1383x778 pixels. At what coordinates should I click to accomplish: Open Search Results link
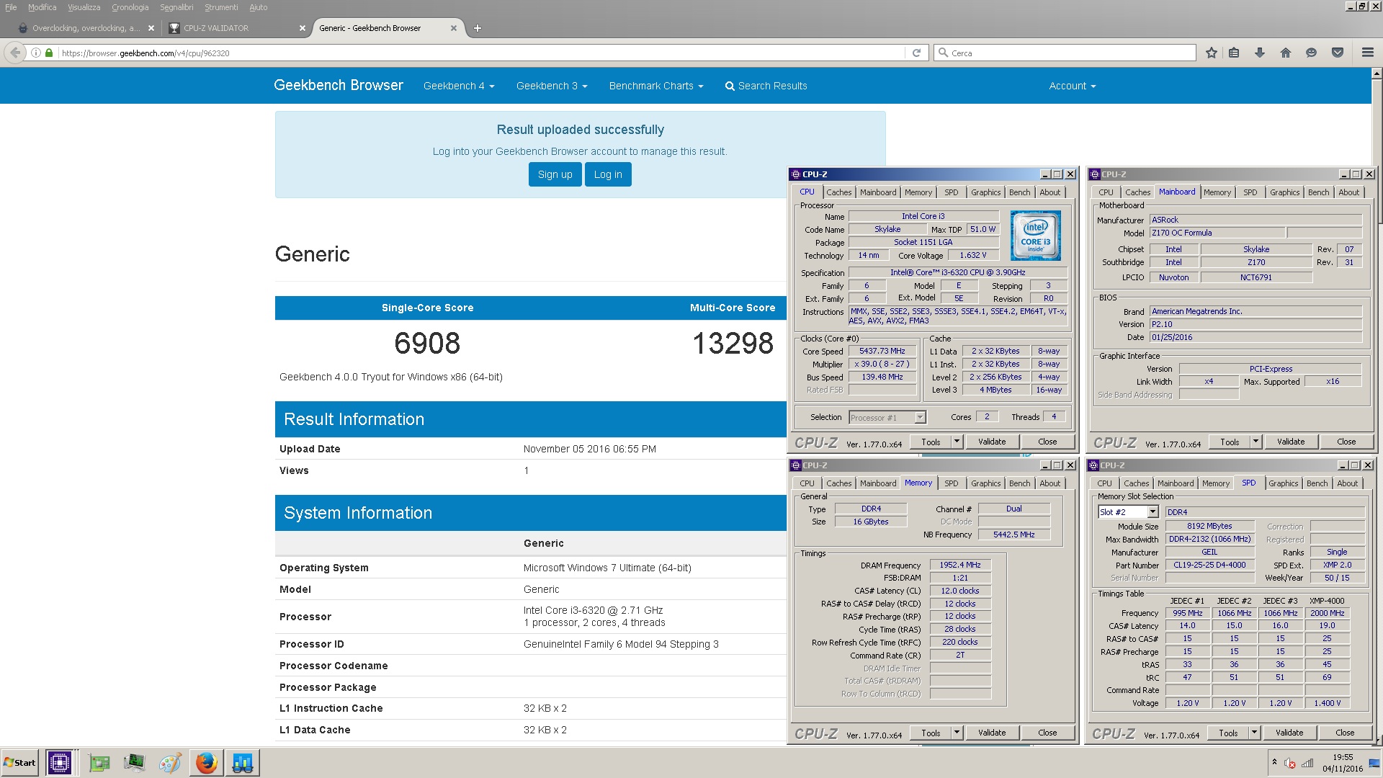766,86
